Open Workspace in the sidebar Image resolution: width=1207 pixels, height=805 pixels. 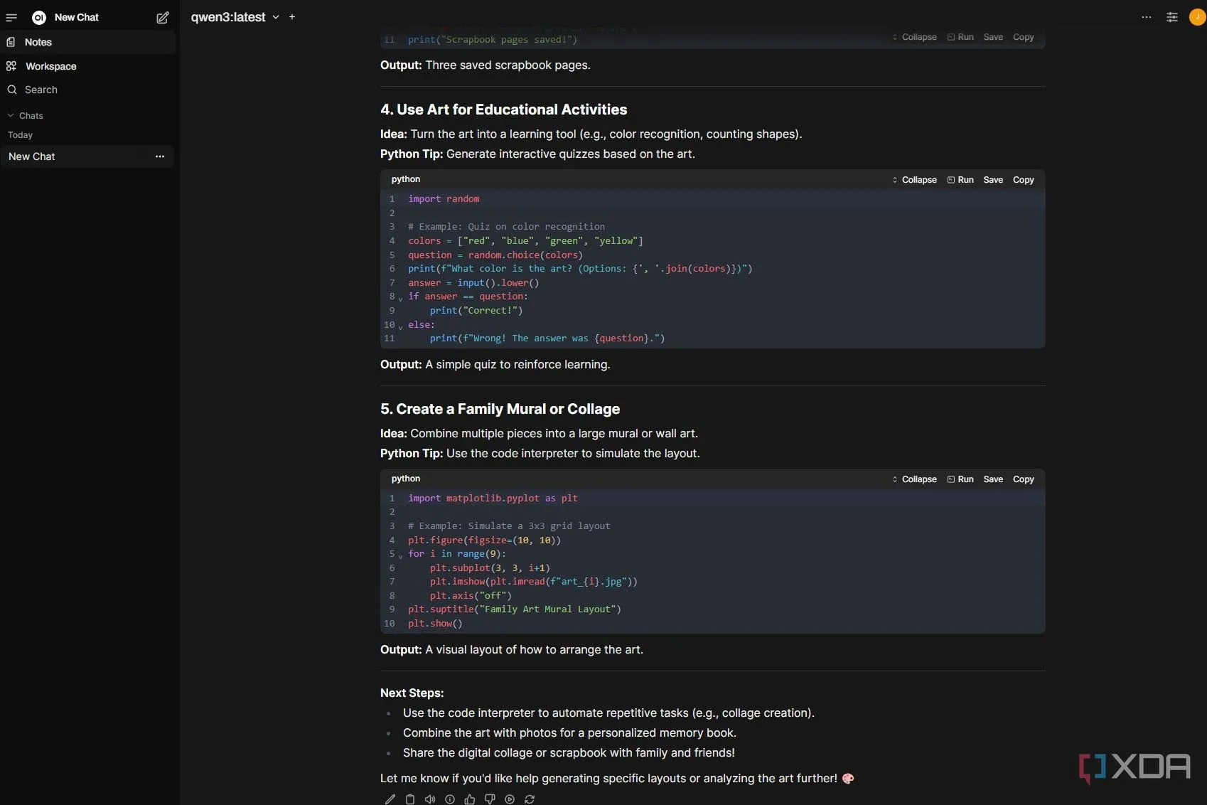[x=87, y=66]
